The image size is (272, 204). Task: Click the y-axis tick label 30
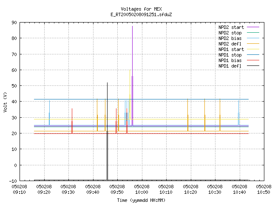pos(14,118)
